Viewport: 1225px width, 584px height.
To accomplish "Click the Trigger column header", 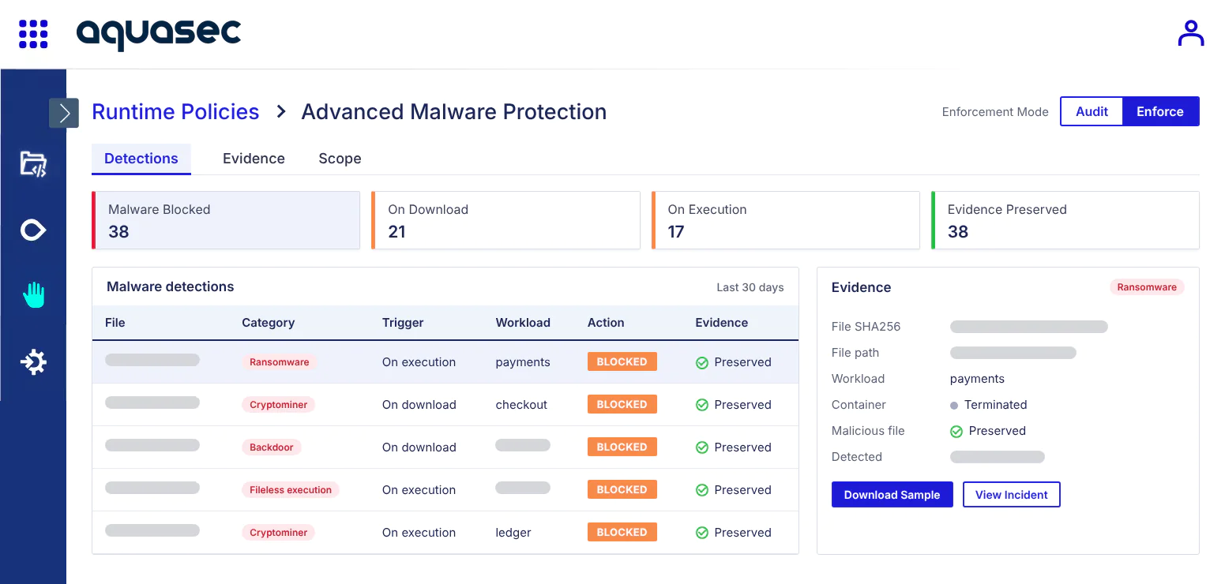I will click(403, 323).
